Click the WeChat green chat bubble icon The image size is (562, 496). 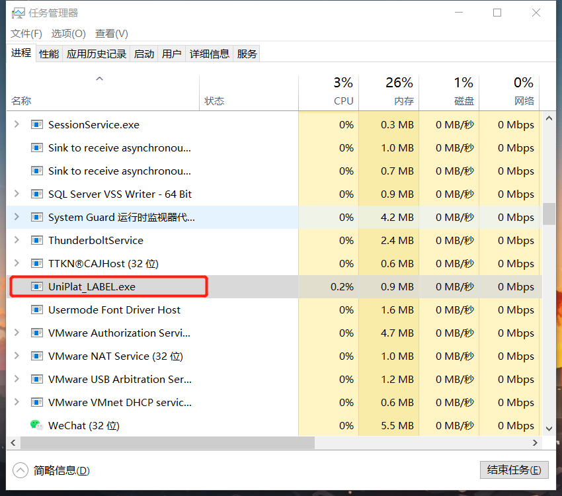[37, 425]
